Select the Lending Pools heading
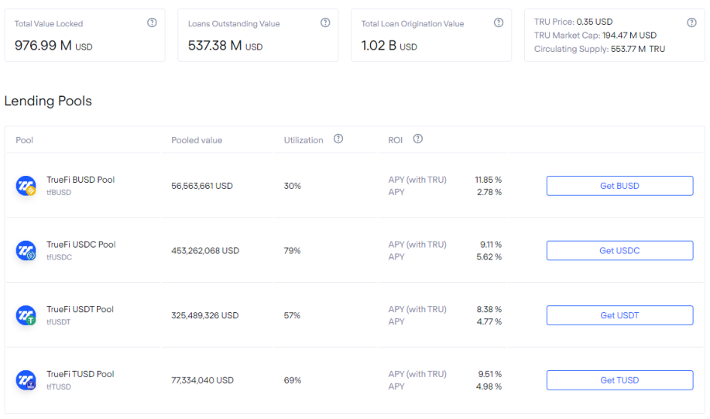This screenshot has width=710, height=419. point(48,101)
